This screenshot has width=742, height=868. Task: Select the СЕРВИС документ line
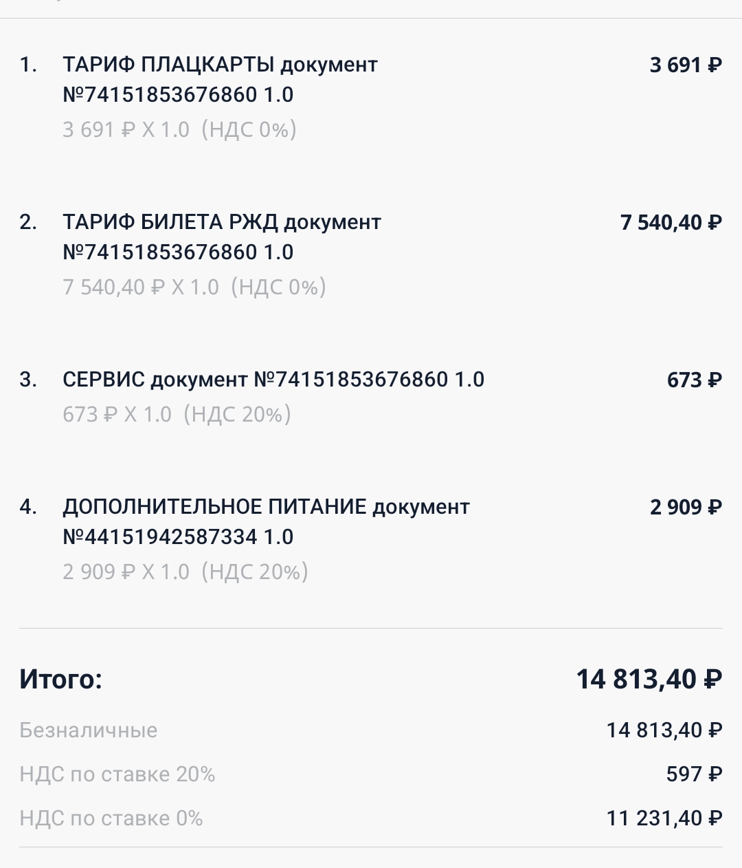tap(273, 380)
